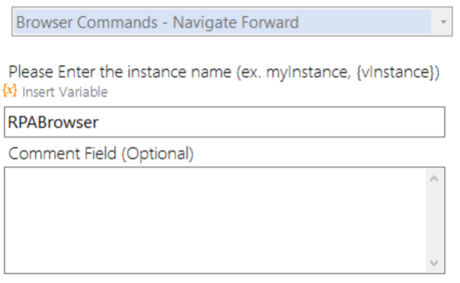Click inside the Comment Field text area

215,221
